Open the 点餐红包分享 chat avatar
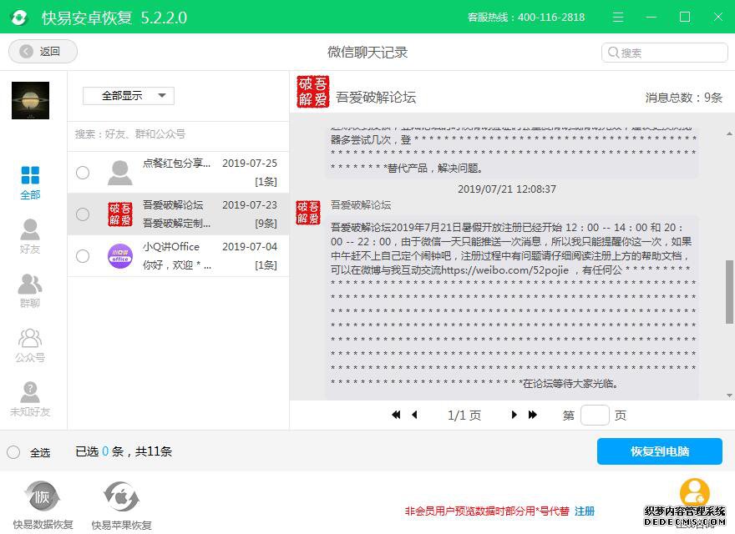Screen dimensions: 735x534 click(x=120, y=173)
